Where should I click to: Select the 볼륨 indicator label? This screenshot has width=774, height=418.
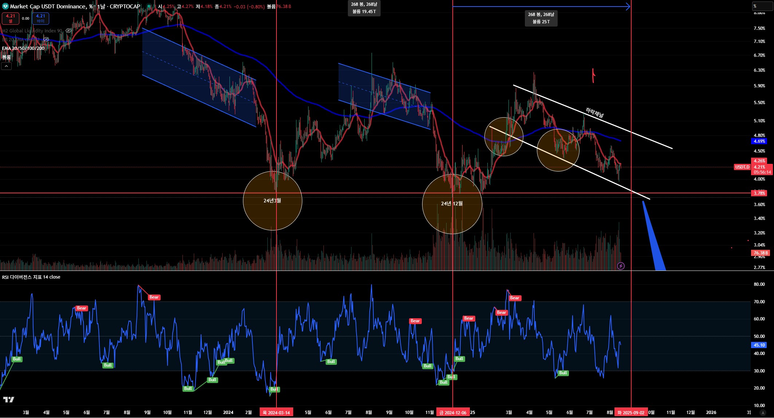pyautogui.click(x=6, y=57)
